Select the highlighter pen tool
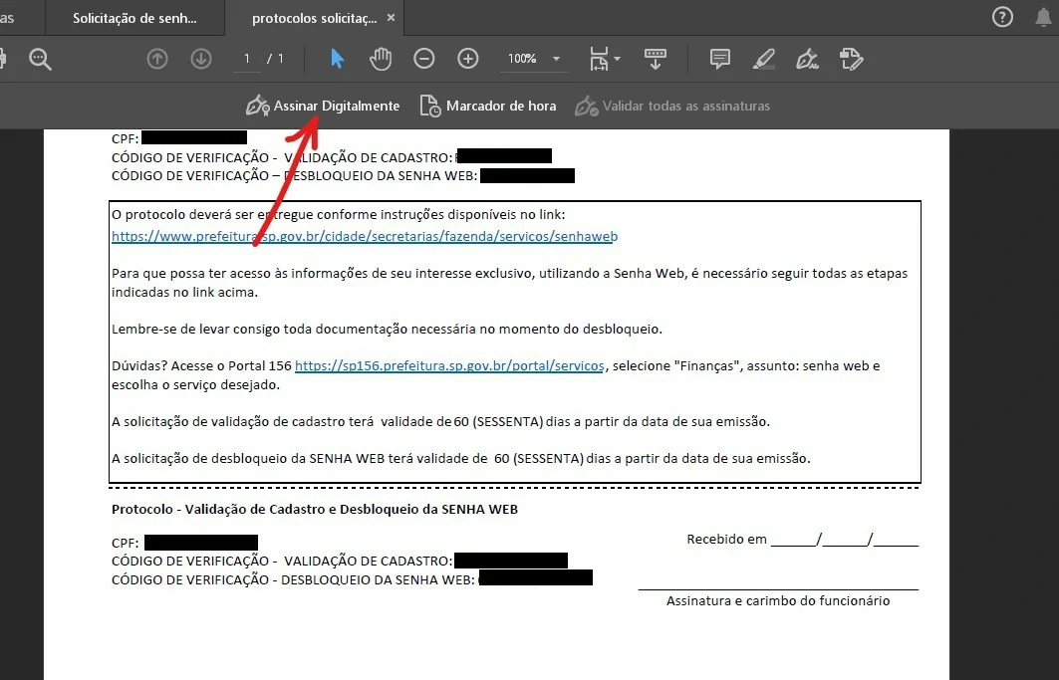Image resolution: width=1059 pixels, height=680 pixels. pos(764,59)
